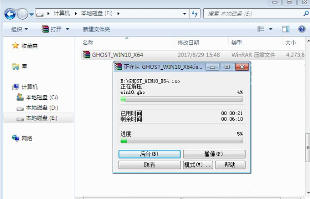Screen dimensions: 310x199
Task: Click in the search Local Disk (E:) field
Action: pyautogui.click(x=251, y=14)
